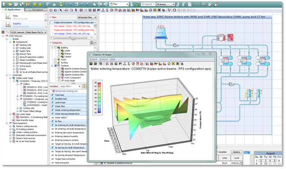This screenshot has height=169, width=286.
Task: Tick the Room category checkbox
Action: click(x=56, y=60)
